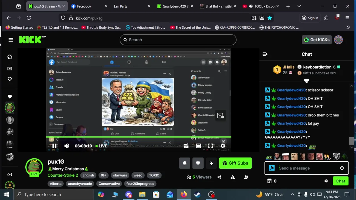Open the Firefox extensions icon

[326, 18]
